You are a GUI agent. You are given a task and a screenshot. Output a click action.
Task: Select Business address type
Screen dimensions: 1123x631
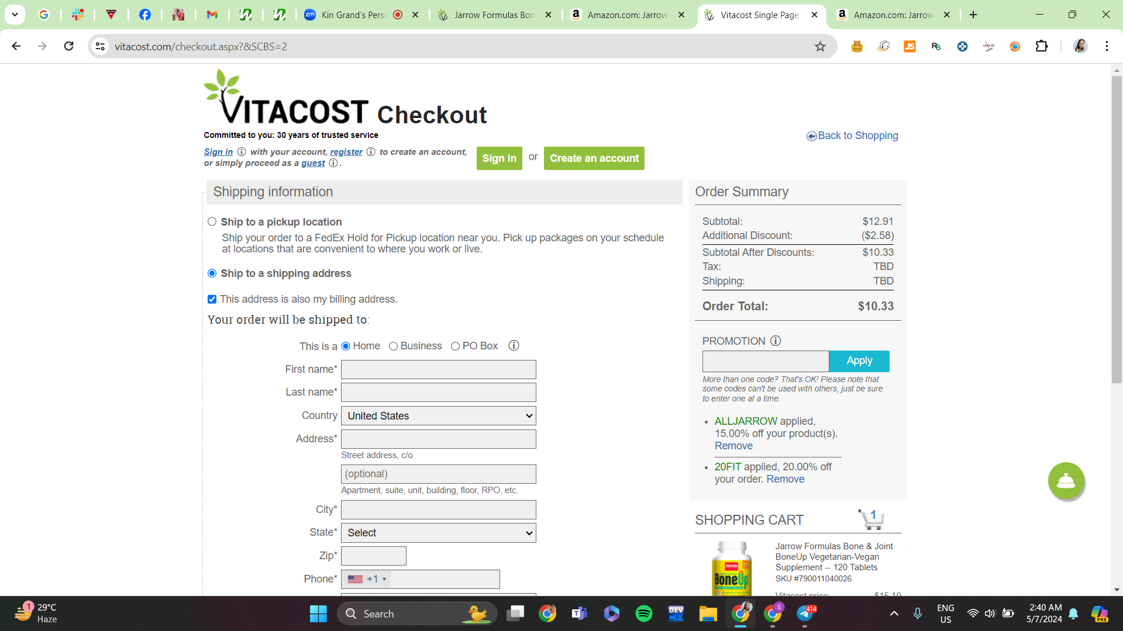click(393, 346)
